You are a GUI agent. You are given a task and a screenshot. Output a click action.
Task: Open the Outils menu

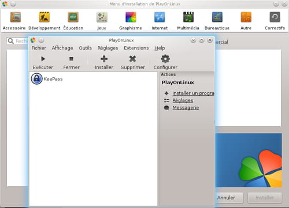86,48
